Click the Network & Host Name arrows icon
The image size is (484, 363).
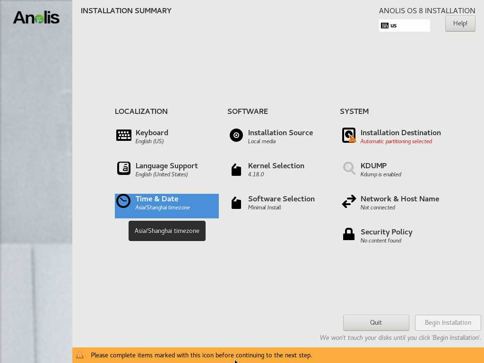(349, 201)
